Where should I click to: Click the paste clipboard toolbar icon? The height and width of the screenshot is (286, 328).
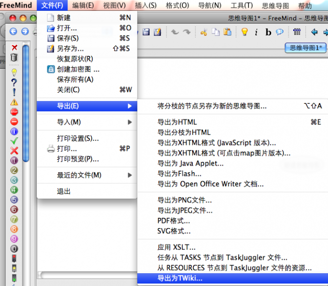[228, 32]
